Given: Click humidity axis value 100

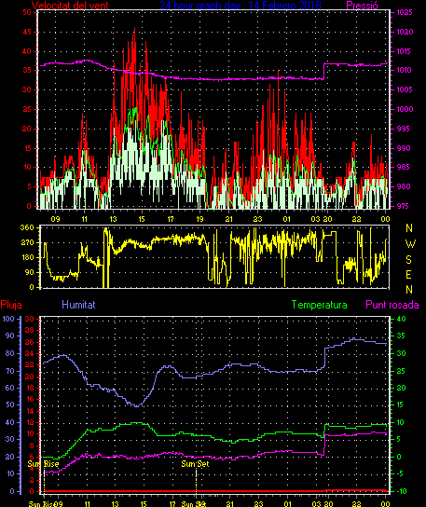Looking at the screenshot, I should click(x=8, y=319).
